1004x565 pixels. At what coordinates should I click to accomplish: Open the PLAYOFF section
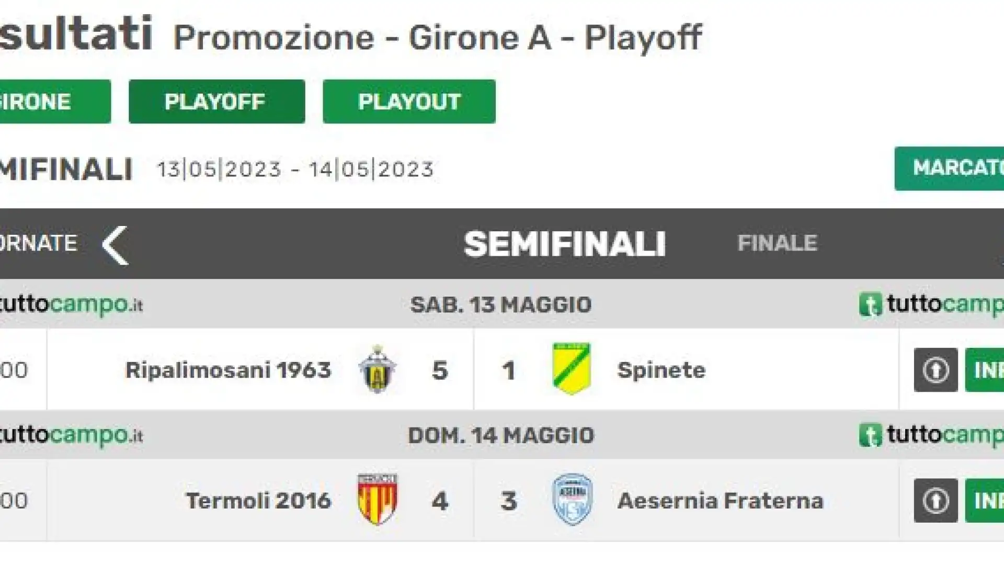tap(216, 101)
